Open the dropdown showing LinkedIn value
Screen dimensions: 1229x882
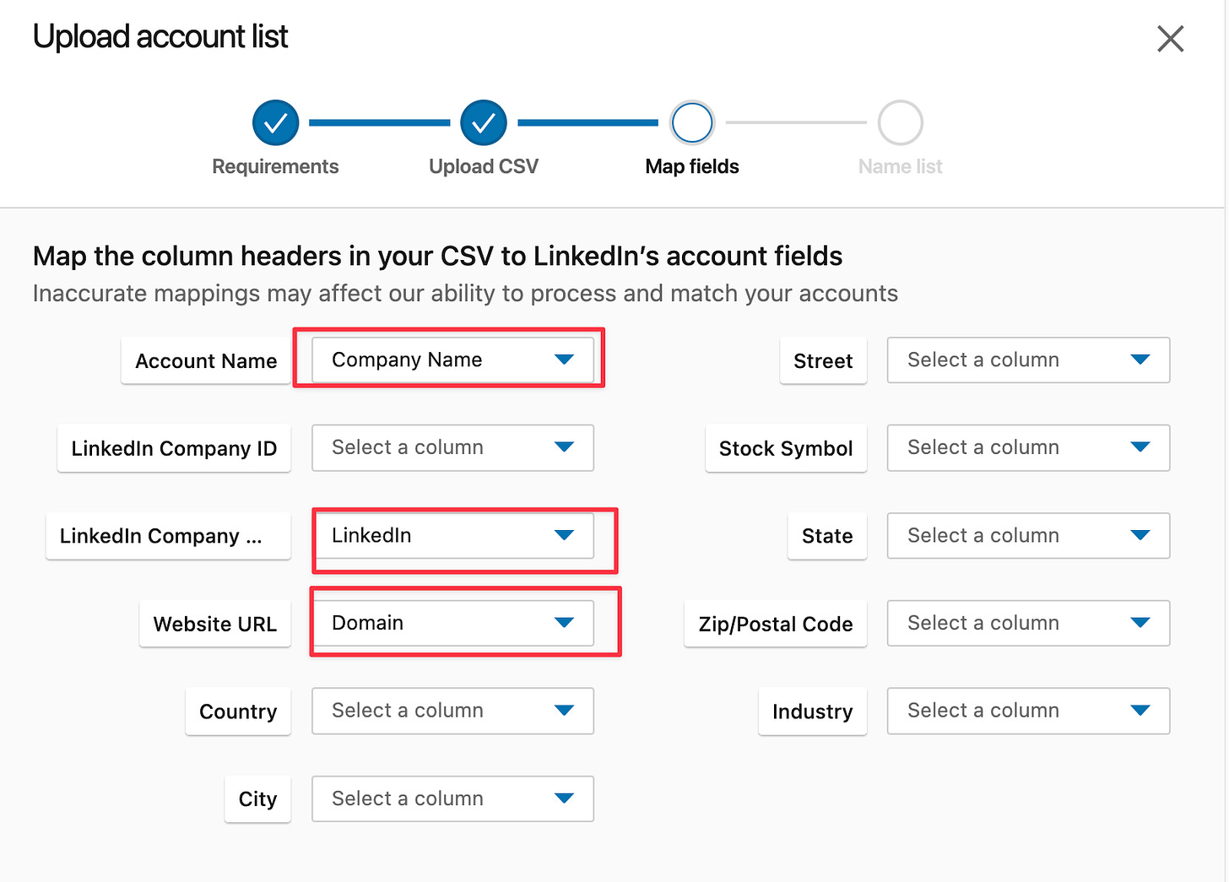452,536
